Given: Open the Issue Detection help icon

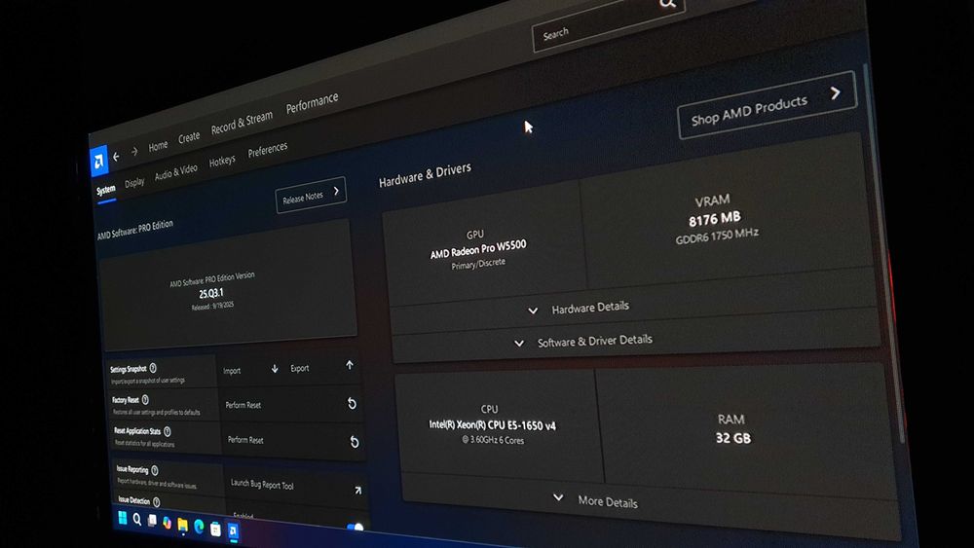Looking at the screenshot, I should (x=157, y=502).
